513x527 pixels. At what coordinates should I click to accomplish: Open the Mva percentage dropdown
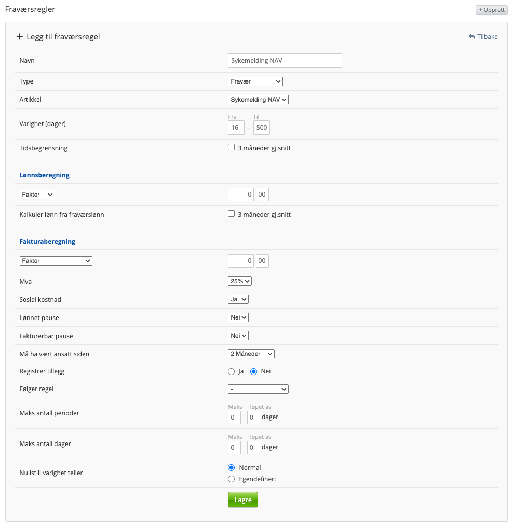239,281
